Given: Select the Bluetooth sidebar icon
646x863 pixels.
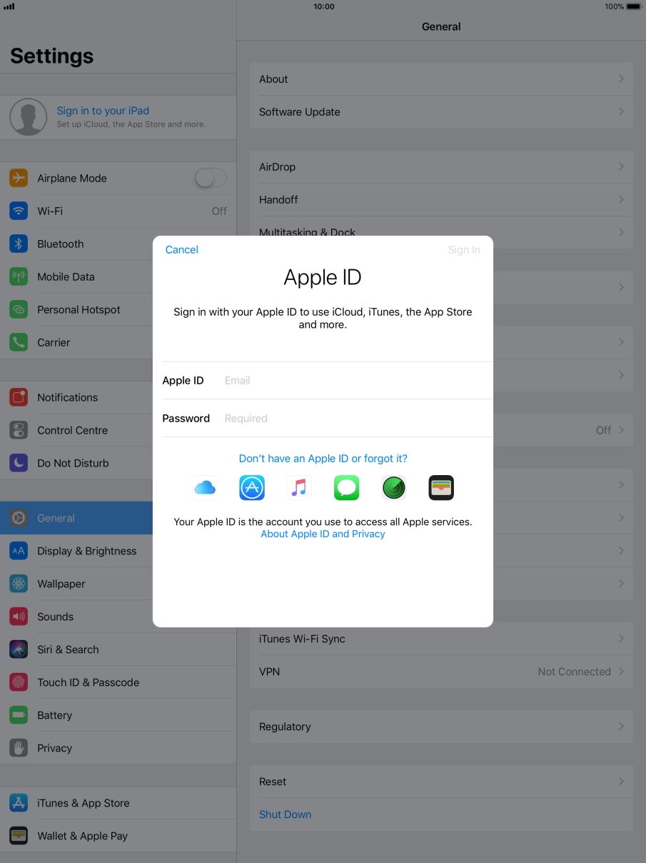Looking at the screenshot, I should (x=18, y=244).
